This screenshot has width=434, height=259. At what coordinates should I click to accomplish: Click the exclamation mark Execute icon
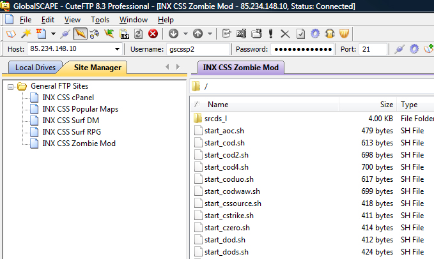pyautogui.click(x=271, y=34)
